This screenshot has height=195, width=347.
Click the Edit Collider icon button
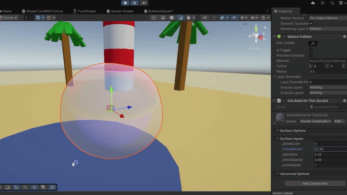[x=313, y=43]
